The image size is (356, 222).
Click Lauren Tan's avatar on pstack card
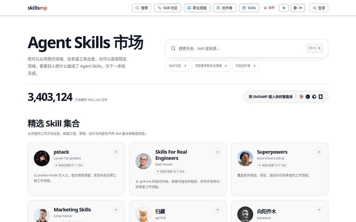[x=42, y=158]
